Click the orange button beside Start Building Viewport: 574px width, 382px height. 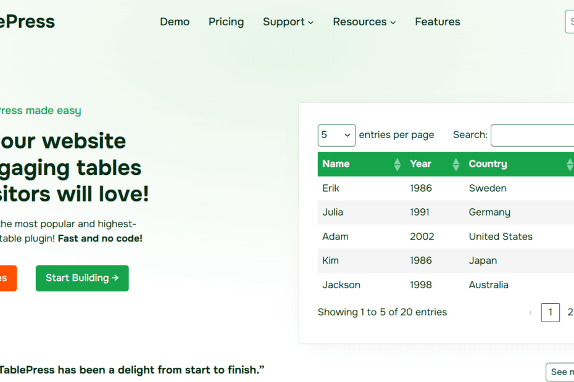coord(6,278)
